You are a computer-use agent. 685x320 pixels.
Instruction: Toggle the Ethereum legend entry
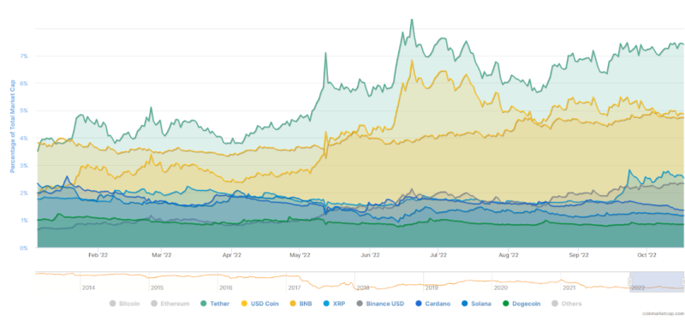tap(170, 304)
